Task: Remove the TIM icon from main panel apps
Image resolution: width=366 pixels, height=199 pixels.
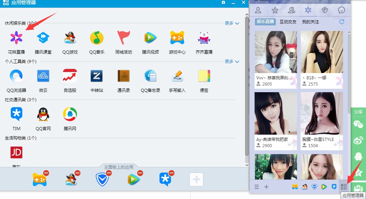Action: point(172,173)
